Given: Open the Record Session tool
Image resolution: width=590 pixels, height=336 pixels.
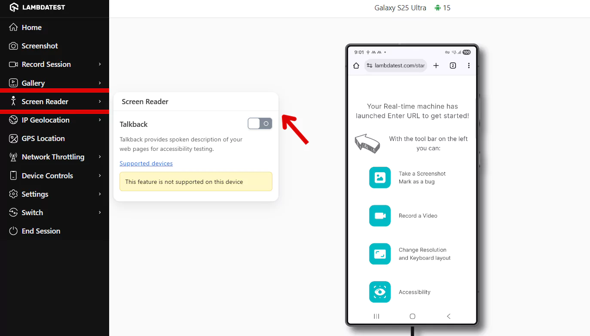Looking at the screenshot, I should 46,64.
